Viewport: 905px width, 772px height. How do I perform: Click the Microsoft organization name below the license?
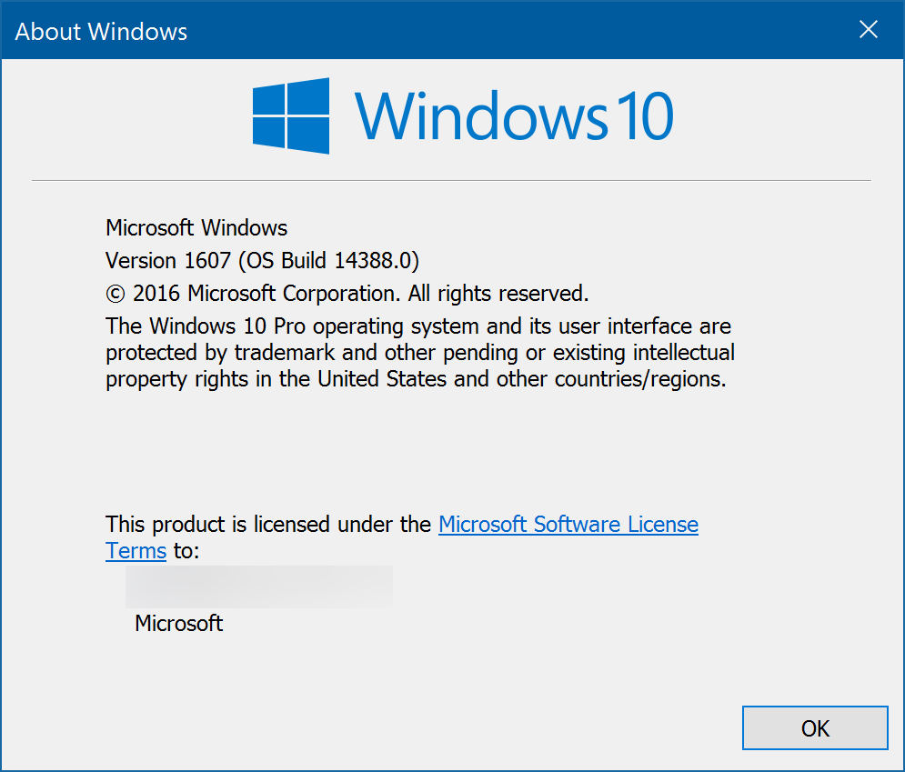pos(178,624)
